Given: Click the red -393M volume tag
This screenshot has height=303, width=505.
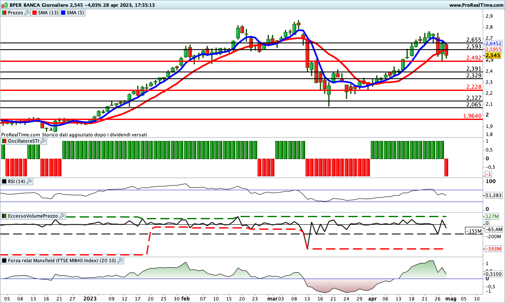Looking at the screenshot, I should pyautogui.click(x=493, y=249).
